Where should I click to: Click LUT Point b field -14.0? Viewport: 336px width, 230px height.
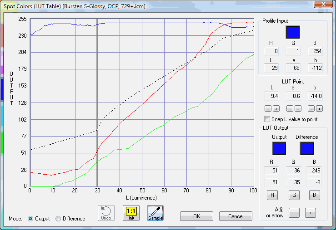(x=315, y=96)
